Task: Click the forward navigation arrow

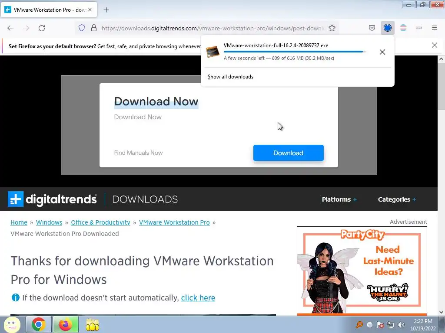Action: (x=26, y=28)
